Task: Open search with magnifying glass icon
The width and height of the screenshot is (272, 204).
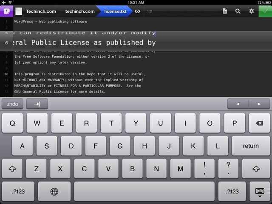Action: [x=238, y=11]
